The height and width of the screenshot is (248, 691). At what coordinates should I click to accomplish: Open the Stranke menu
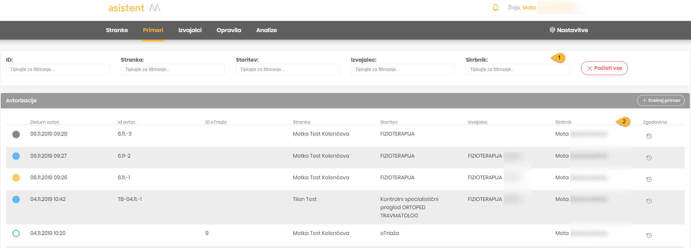117,30
